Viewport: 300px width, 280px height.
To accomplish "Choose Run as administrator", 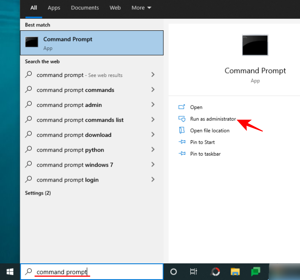I will (213, 119).
